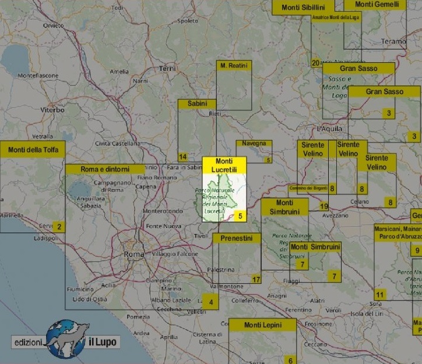Click the Navegna map label

coord(254,143)
